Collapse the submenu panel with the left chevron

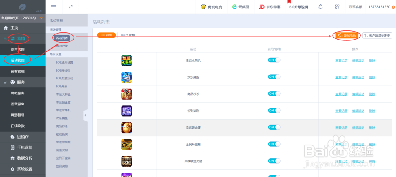[x=86, y=115]
